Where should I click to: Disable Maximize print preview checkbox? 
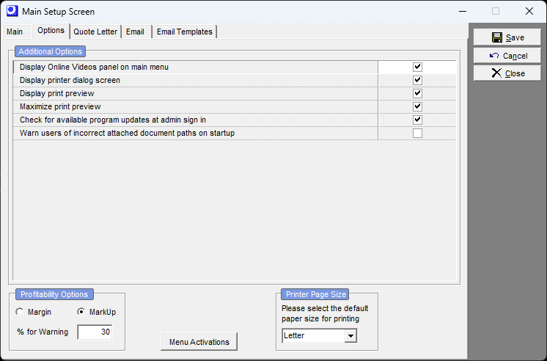(x=417, y=106)
